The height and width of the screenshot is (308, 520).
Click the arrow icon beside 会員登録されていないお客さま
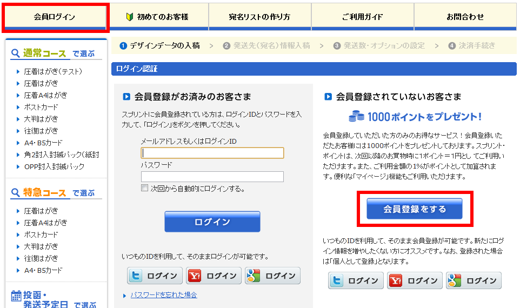point(328,97)
